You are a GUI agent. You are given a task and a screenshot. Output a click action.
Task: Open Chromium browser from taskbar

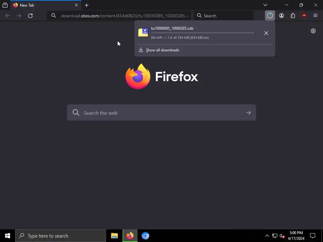coord(145,236)
